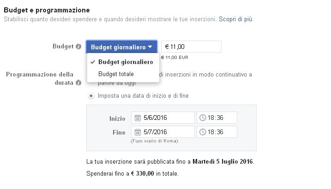Collapse the blue Budget giornaliero dropdown button

tap(121, 47)
